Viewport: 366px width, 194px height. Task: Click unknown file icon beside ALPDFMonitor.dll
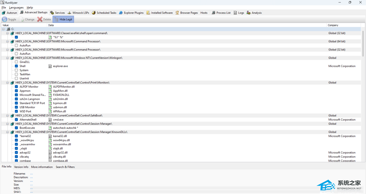[50, 87]
